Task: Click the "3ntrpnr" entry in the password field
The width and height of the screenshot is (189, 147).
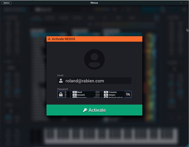Action: [x=112, y=95]
